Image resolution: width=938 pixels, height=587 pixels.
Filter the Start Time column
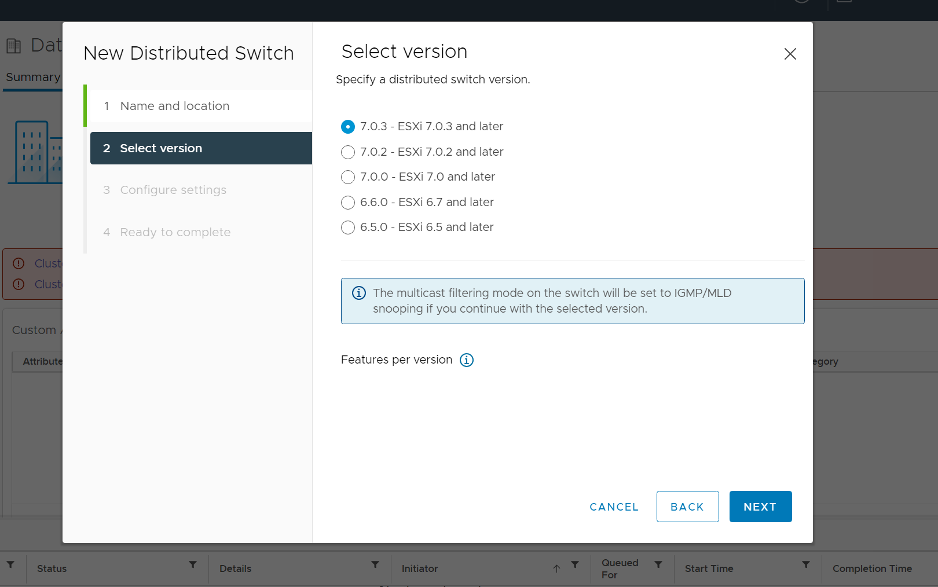tap(806, 564)
